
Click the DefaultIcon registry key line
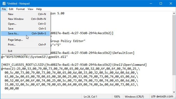tap(92, 53)
